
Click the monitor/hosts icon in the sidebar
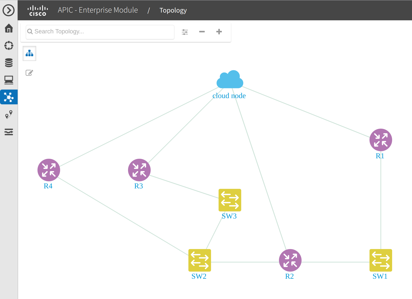tap(9, 80)
